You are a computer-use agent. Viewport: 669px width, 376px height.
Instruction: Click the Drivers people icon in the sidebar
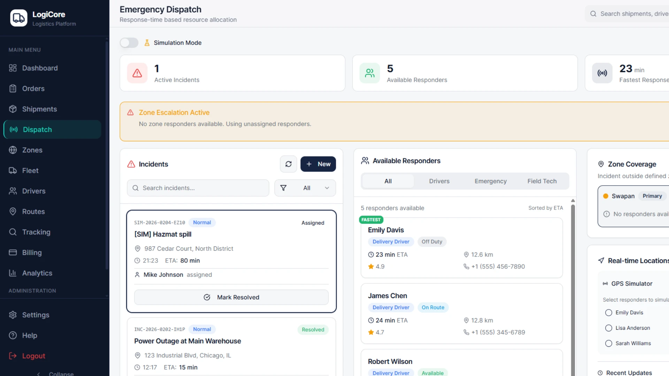click(13, 191)
